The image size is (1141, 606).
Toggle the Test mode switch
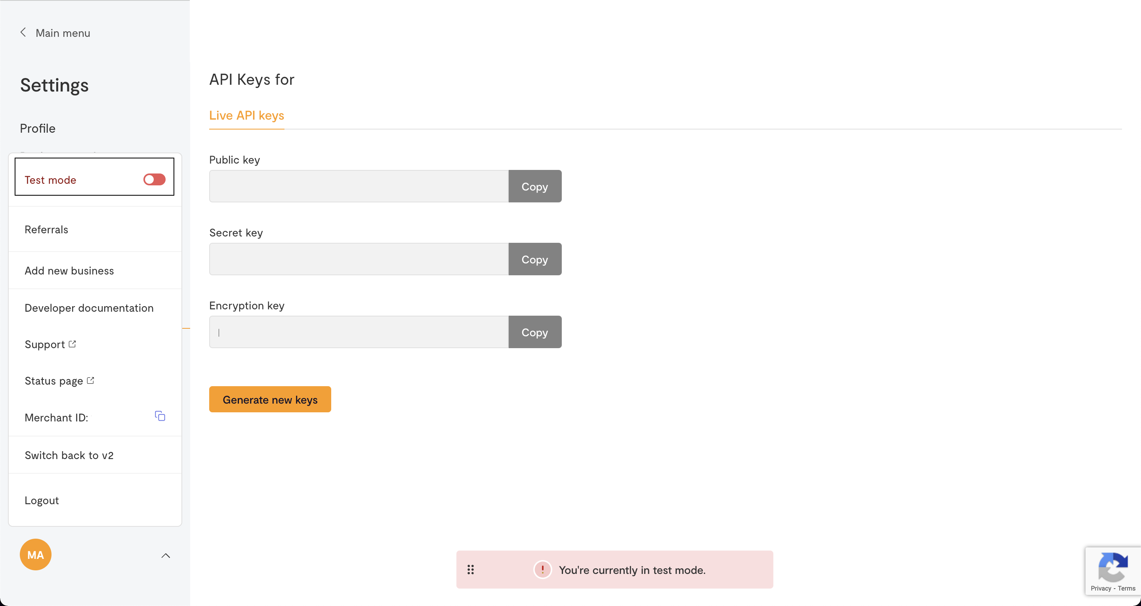[154, 179]
